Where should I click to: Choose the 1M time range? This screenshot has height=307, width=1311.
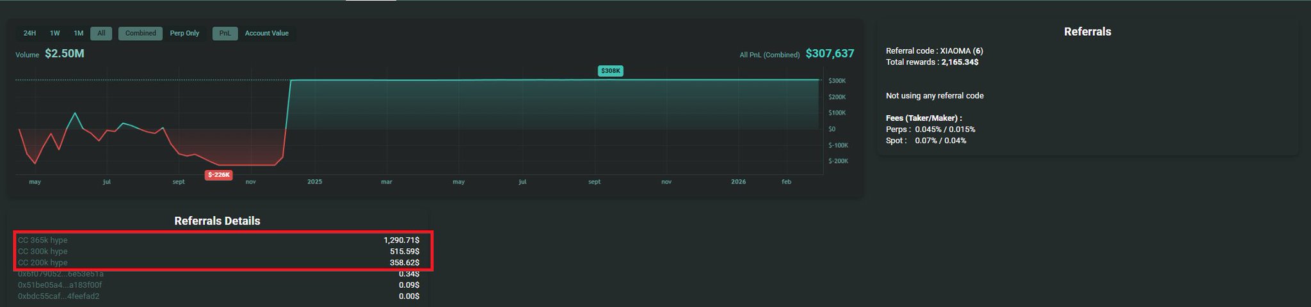[78, 33]
